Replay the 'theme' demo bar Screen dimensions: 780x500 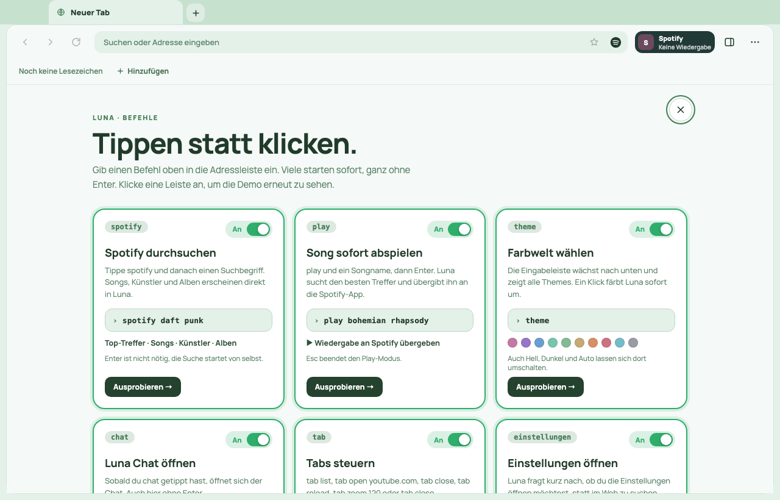[591, 320]
